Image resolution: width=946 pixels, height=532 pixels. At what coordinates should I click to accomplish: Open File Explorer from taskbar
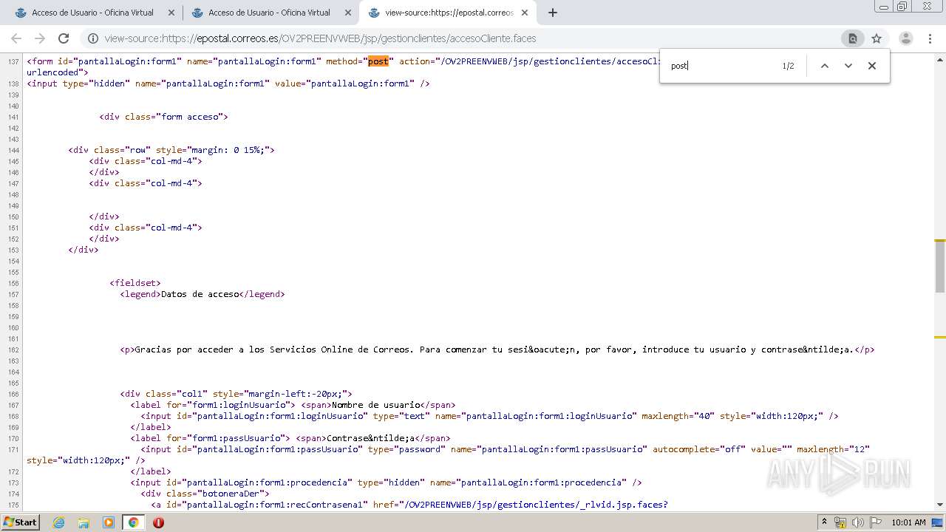(84, 522)
